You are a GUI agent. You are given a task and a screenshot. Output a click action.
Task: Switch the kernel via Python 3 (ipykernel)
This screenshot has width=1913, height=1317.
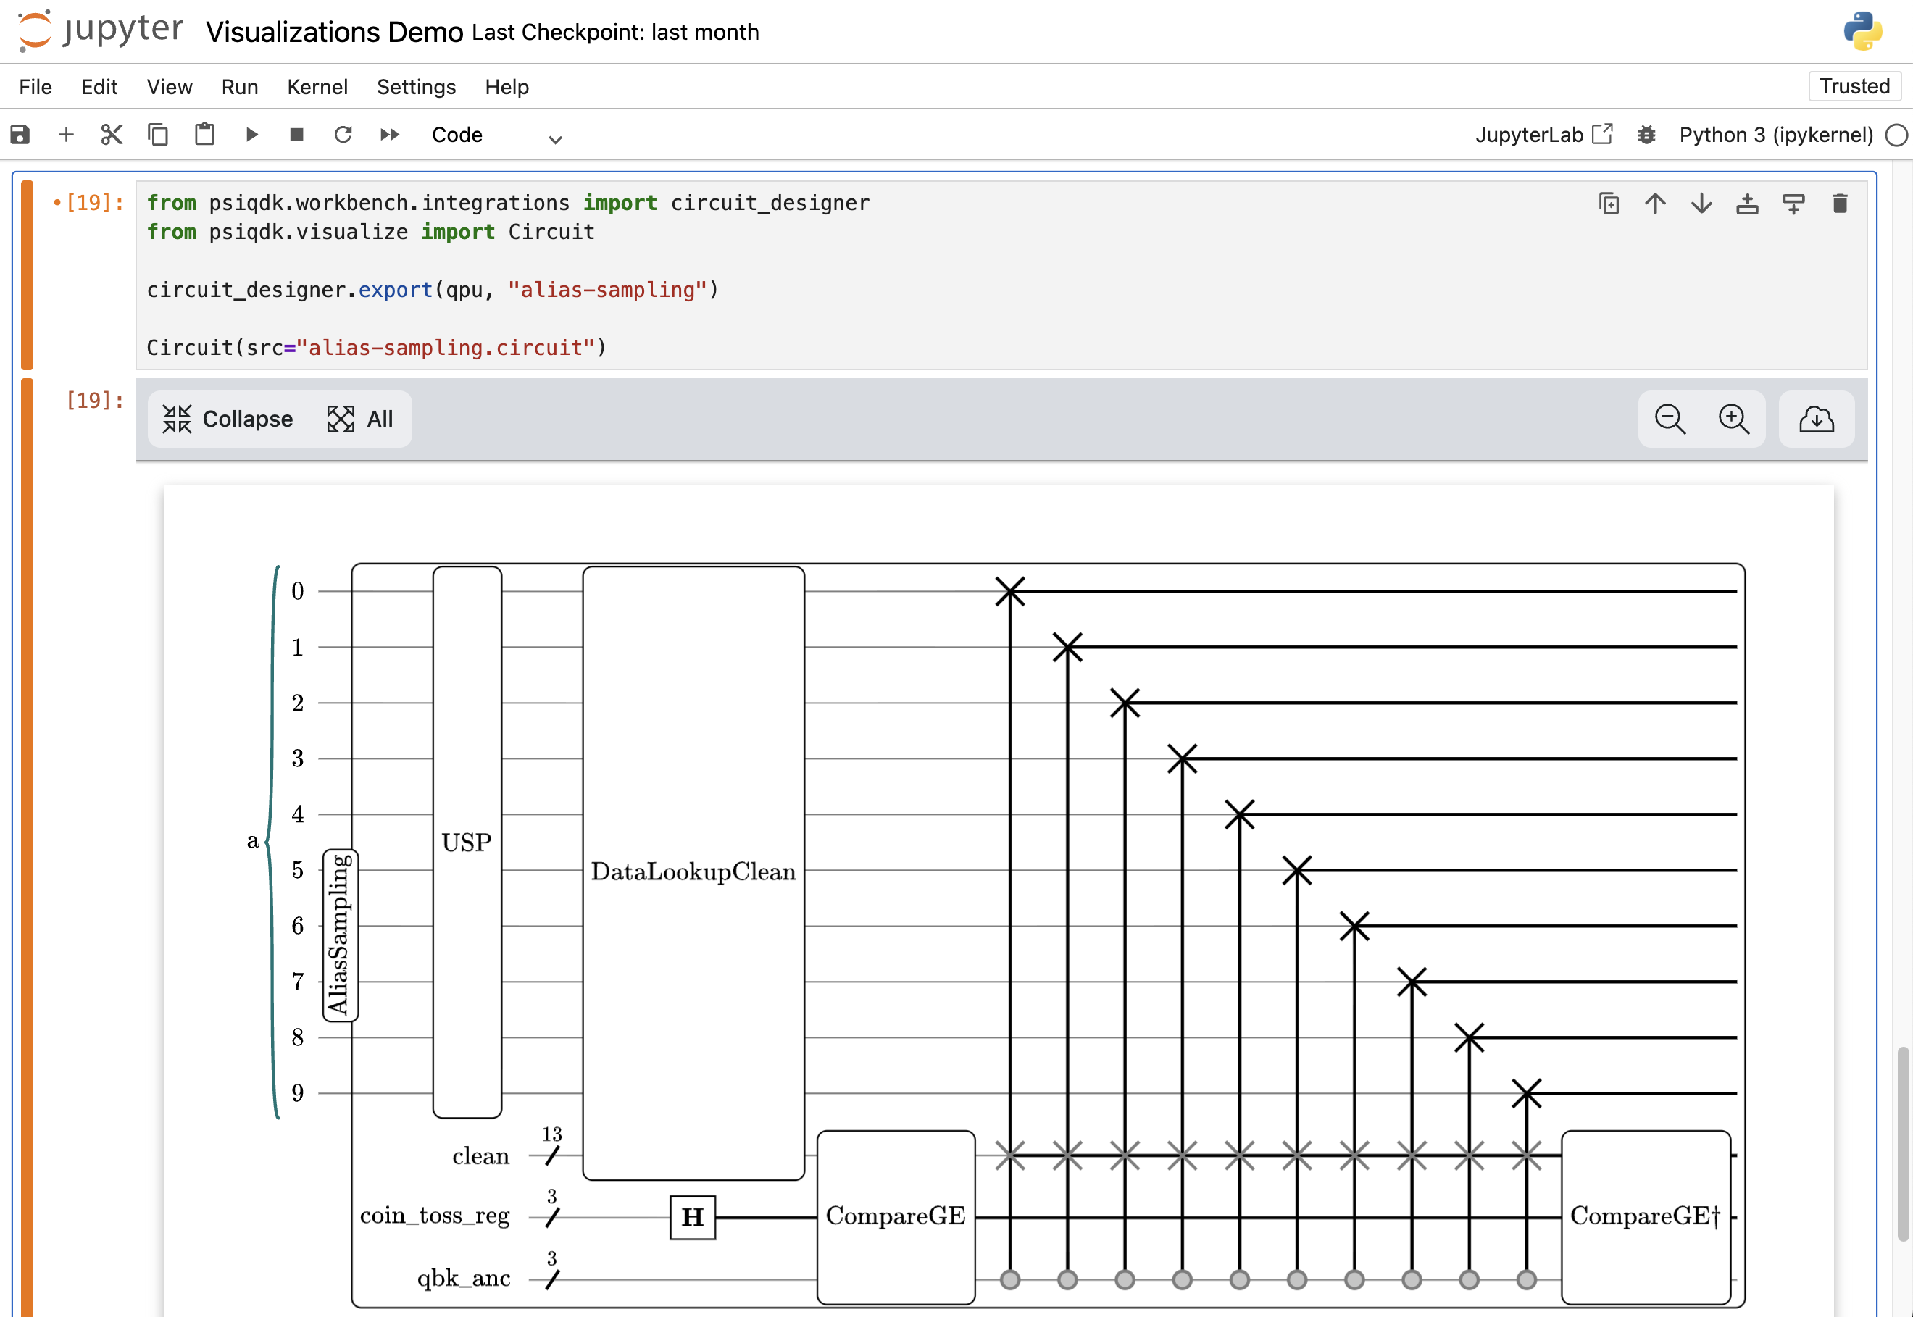coord(1776,135)
